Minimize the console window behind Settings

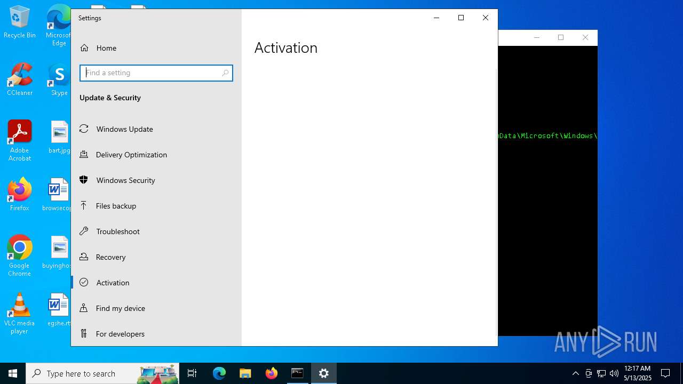point(537,37)
